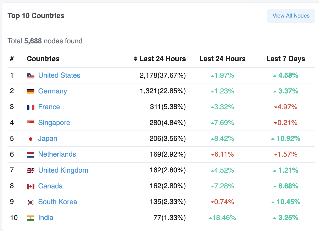Click the France flag icon
The image size is (319, 231).
point(31,107)
